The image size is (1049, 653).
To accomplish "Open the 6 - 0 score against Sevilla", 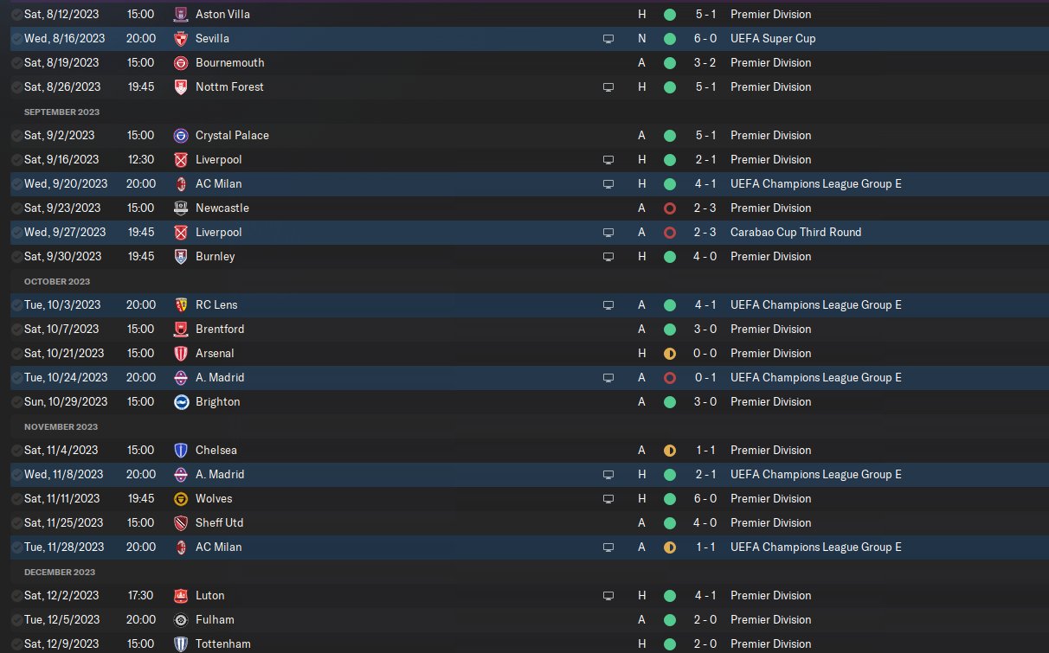I will coord(707,39).
